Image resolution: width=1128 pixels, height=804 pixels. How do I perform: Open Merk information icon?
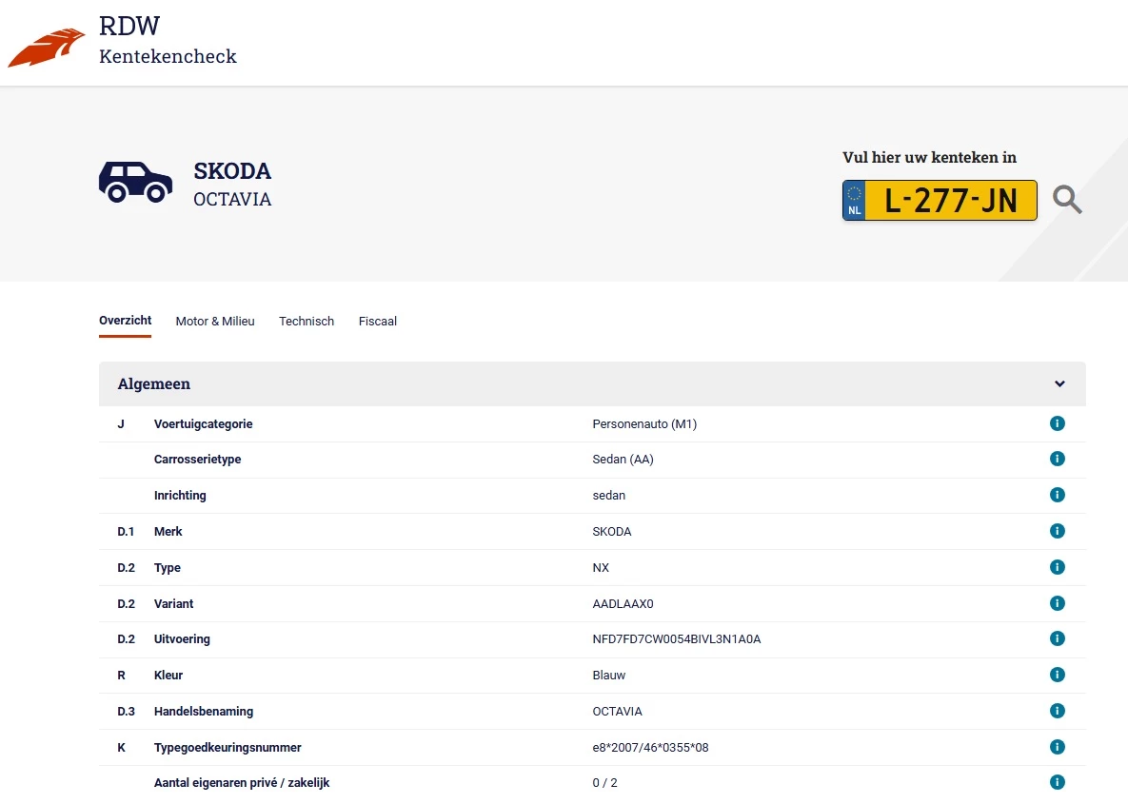pyautogui.click(x=1057, y=531)
